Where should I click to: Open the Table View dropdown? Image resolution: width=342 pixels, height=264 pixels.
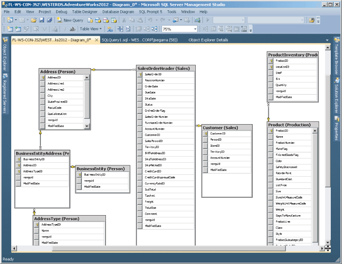(91, 29)
